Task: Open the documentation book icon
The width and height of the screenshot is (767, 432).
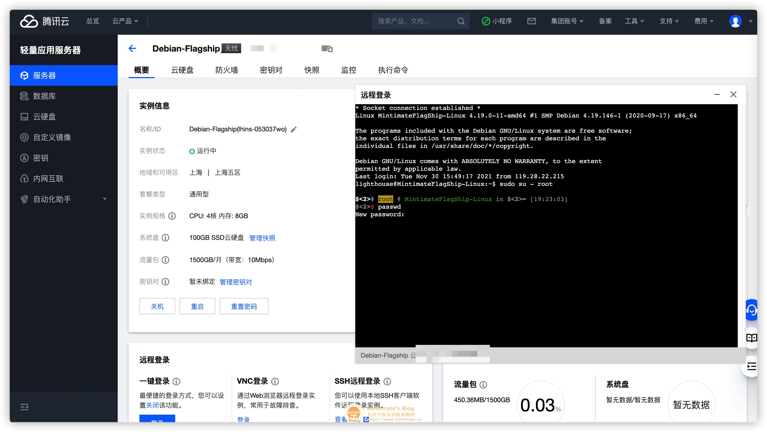Action: point(752,338)
